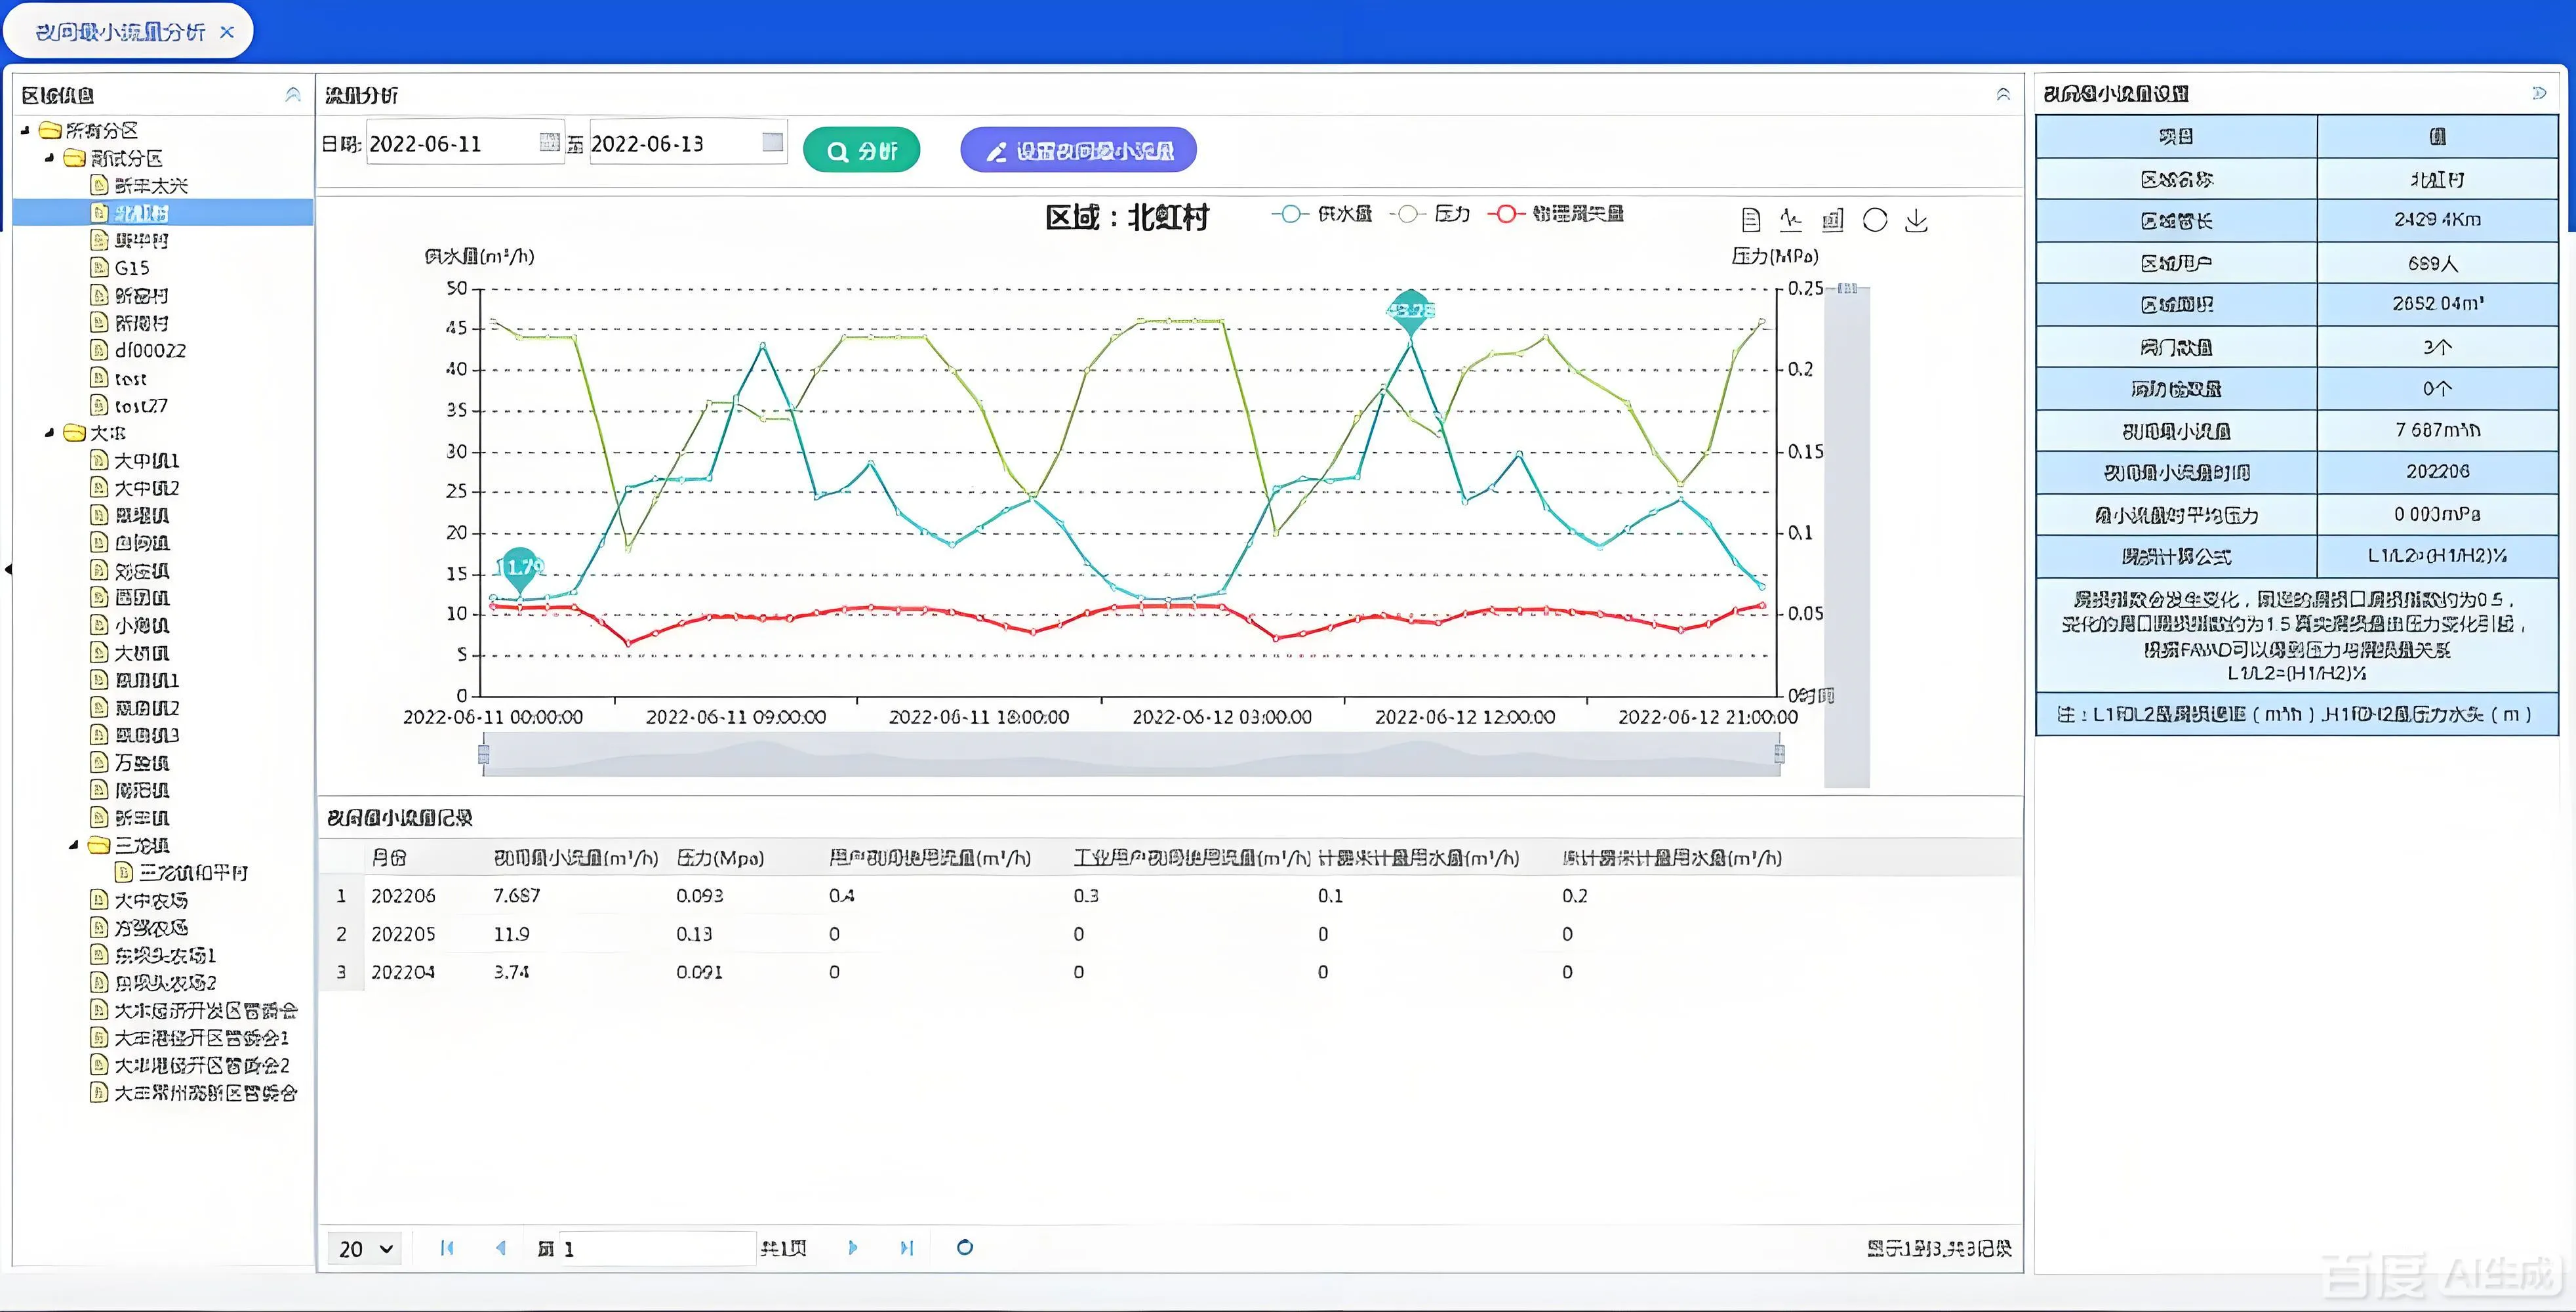Click the purple set night minimum flow button
This screenshot has width=2576, height=1312.
tap(1078, 150)
